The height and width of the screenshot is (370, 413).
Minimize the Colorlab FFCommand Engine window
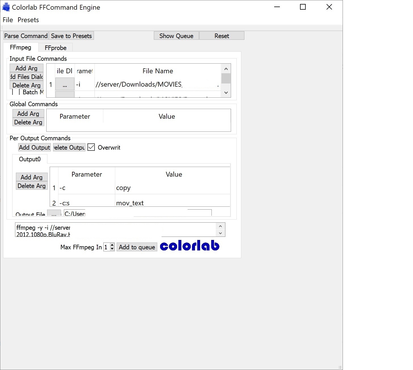pos(277,7)
